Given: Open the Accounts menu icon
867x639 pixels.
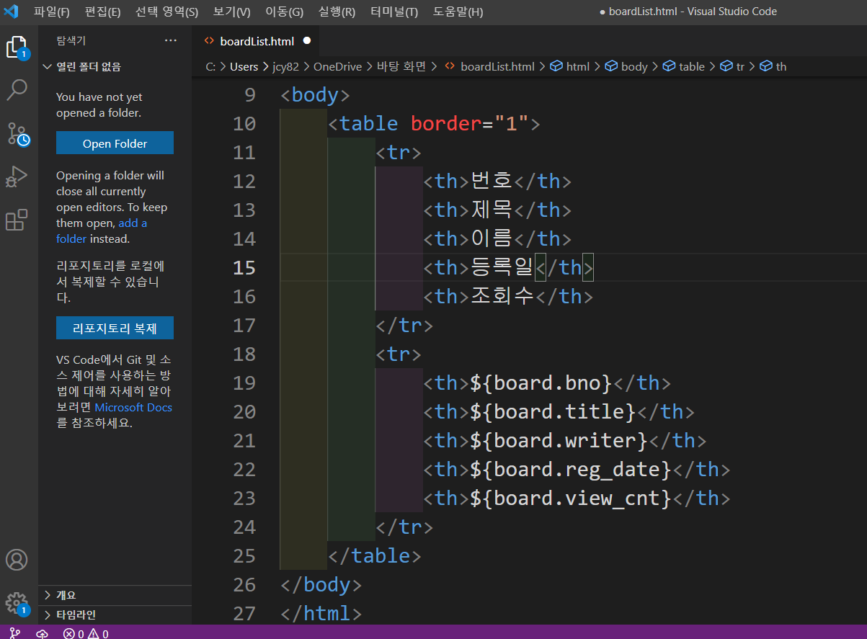Looking at the screenshot, I should click(17, 560).
